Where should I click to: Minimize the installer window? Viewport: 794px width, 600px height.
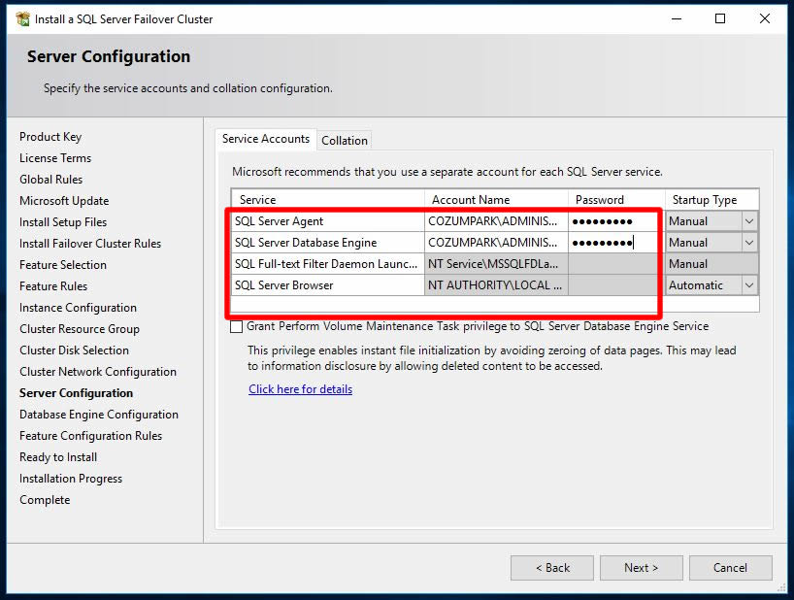tap(676, 18)
